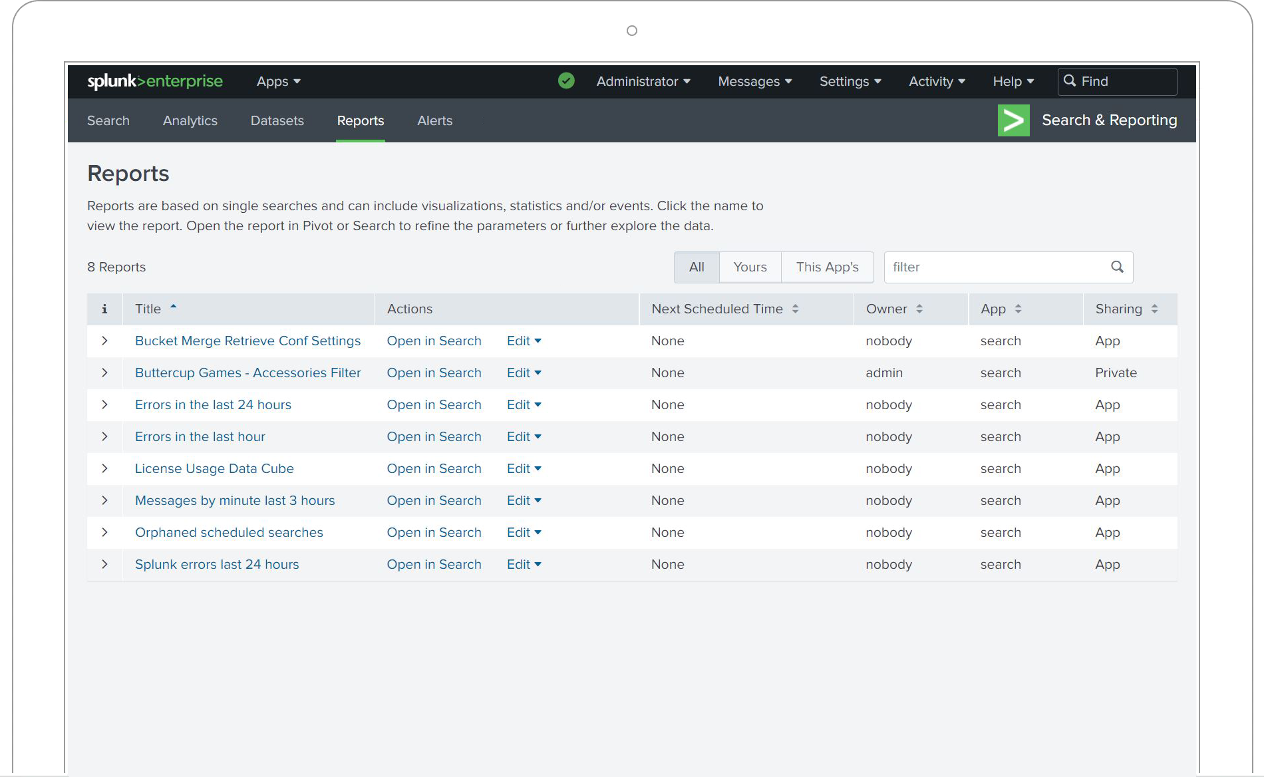
Task: Switch to the Alerts tab
Action: tap(434, 120)
